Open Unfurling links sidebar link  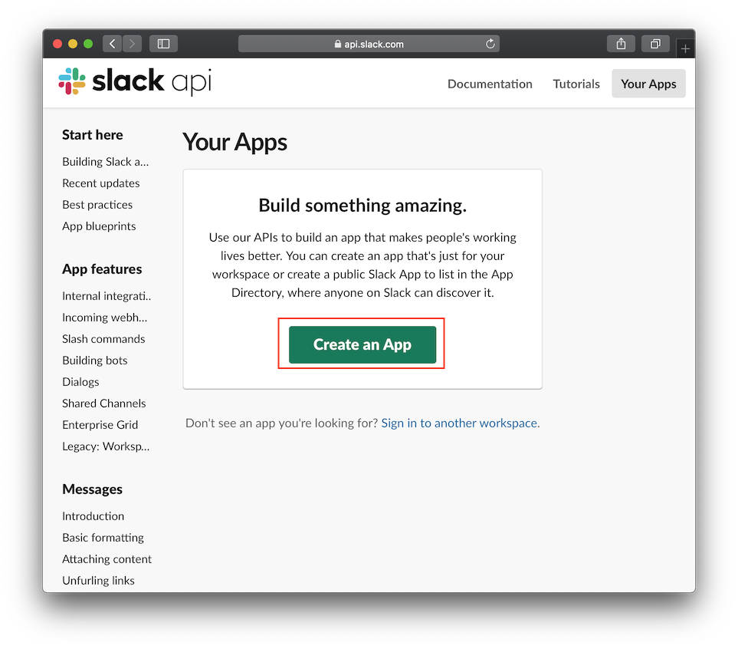pos(98,581)
